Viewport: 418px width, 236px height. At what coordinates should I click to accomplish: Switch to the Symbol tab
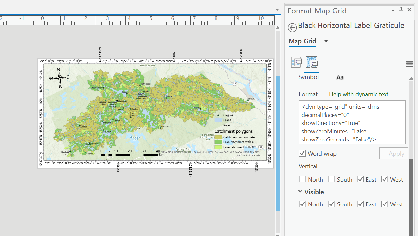(308, 77)
